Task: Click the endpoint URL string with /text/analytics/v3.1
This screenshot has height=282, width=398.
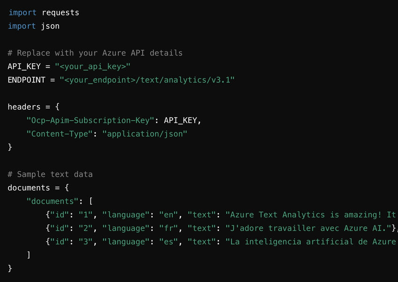Action: tap(147, 80)
